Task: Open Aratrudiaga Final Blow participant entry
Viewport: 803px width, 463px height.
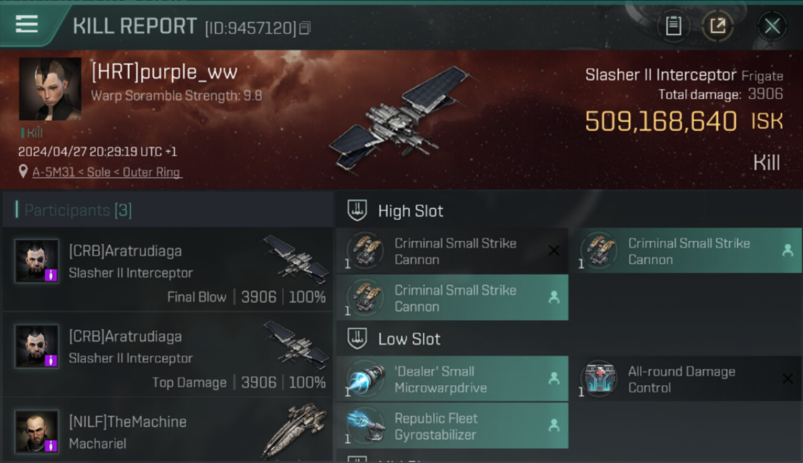Action: [168, 270]
